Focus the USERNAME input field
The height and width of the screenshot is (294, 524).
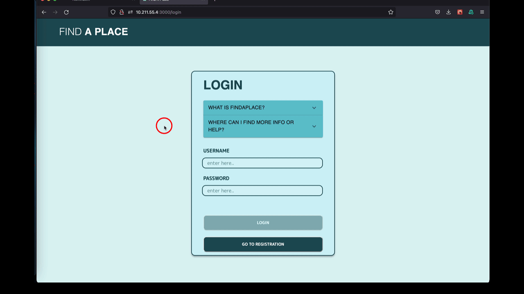click(x=262, y=163)
